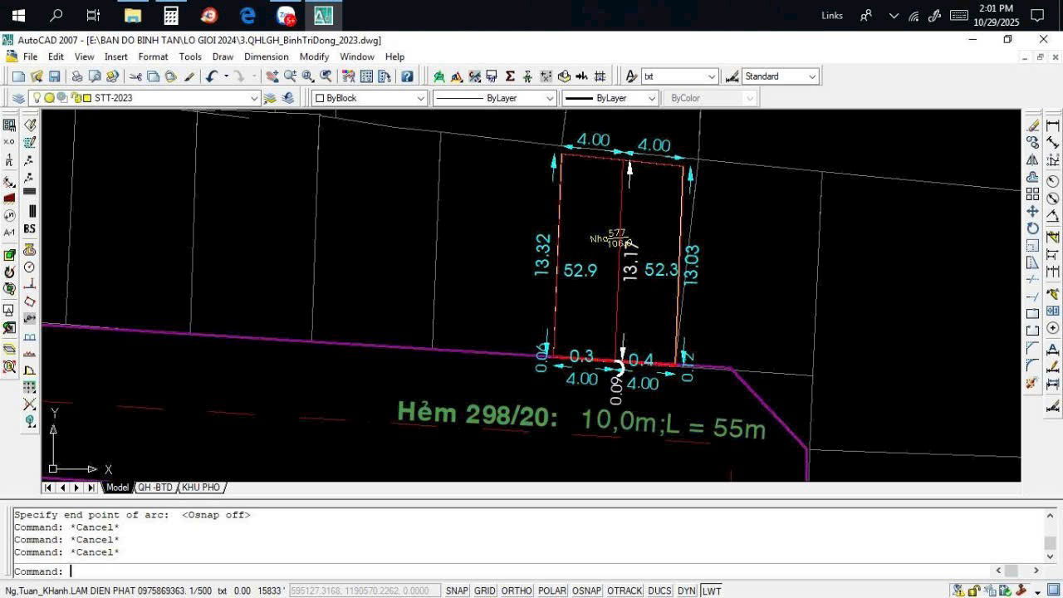
Task: Click the Cut scissors icon
Action: (136, 76)
